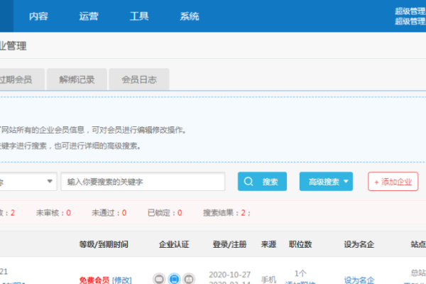The width and height of the screenshot is (426, 284).
Task: Click the 手机 source value
Action: click(x=268, y=279)
